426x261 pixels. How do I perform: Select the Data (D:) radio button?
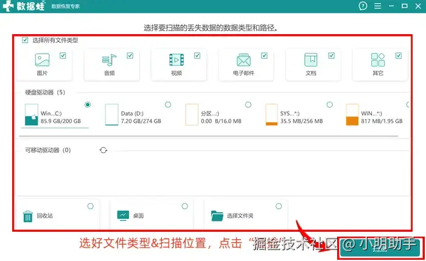pos(168,104)
